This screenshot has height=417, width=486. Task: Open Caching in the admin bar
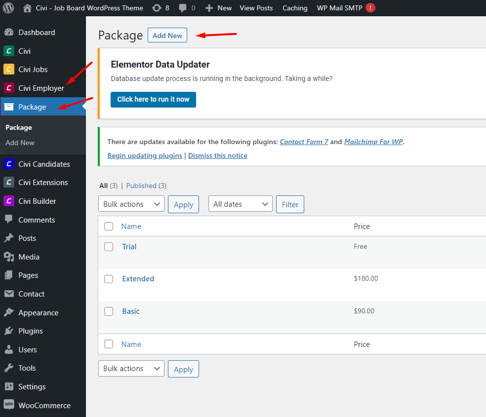(295, 8)
